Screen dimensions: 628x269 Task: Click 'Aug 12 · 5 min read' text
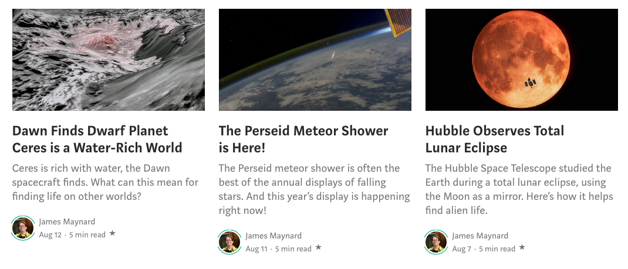point(72,235)
